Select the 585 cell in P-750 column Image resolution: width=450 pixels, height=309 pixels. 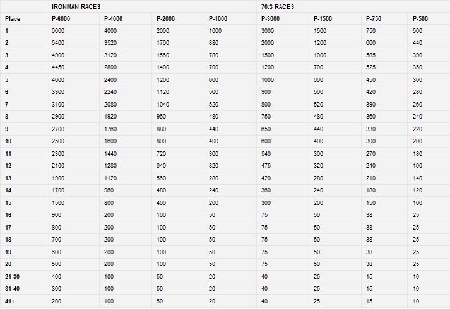[372, 55]
